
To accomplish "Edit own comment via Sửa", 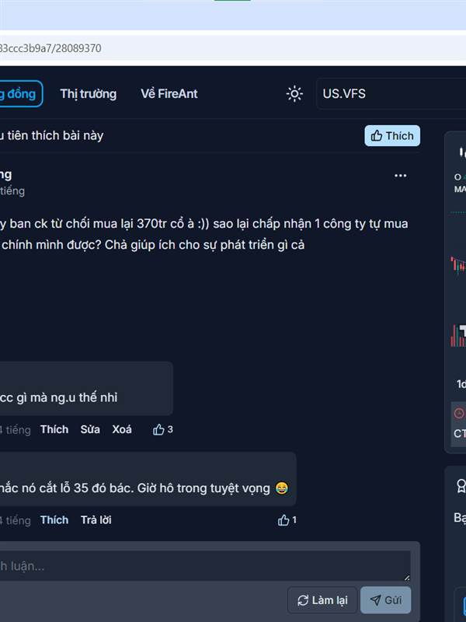I will point(90,430).
